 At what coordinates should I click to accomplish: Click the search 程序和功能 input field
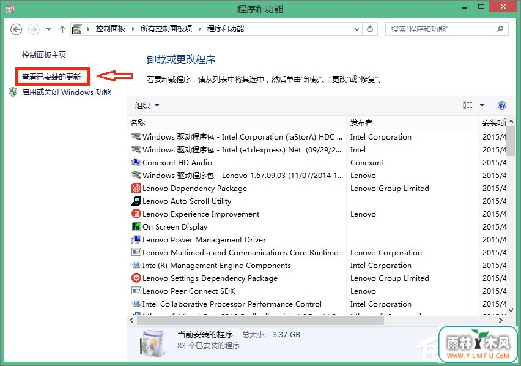[x=442, y=29]
